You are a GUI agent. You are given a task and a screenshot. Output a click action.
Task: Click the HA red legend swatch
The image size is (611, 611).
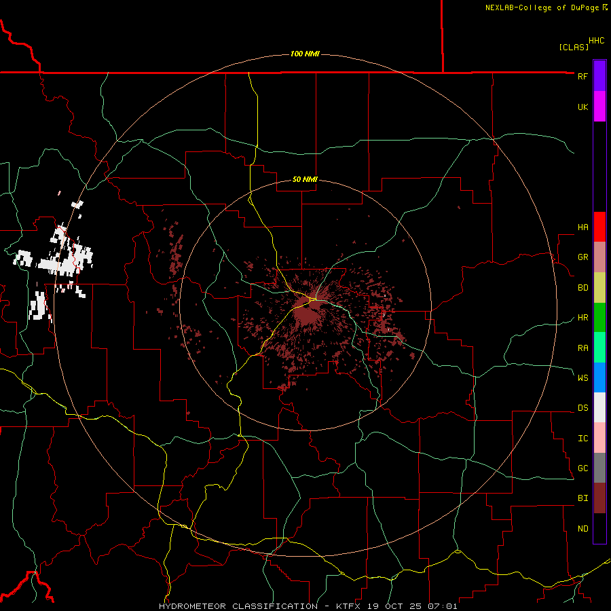click(599, 227)
